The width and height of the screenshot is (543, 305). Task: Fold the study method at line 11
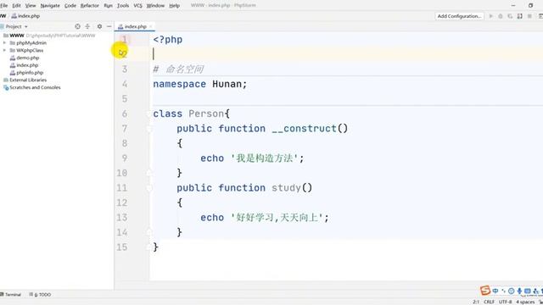pos(149,188)
